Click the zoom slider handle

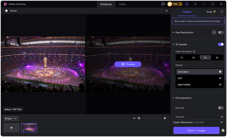point(139,118)
